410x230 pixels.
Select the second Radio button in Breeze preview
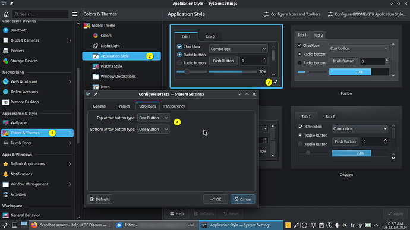point(179,63)
